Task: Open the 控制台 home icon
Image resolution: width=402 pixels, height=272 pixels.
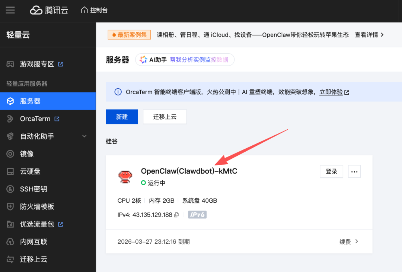Action: pos(84,10)
